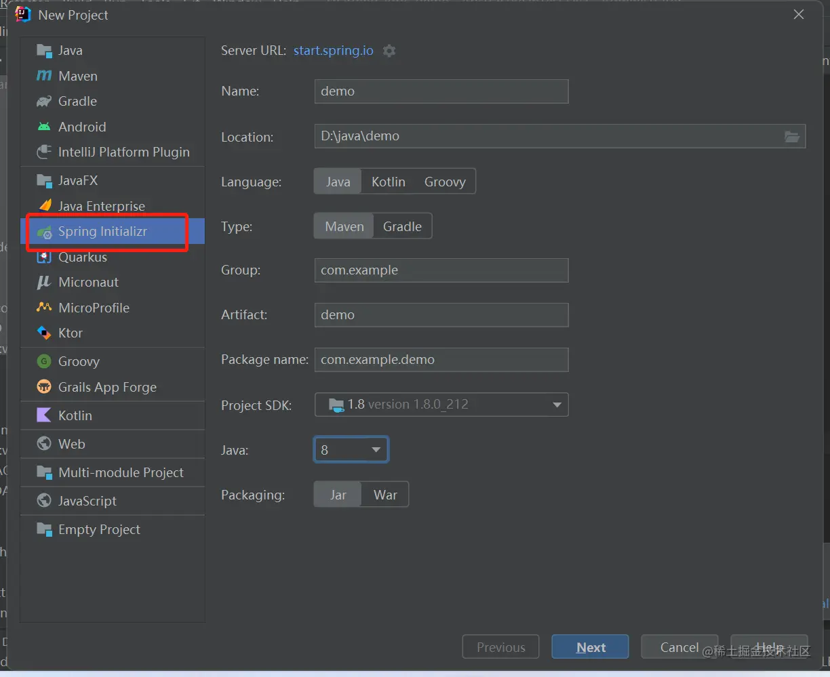Open the start.spring.io link
Viewport: 830px width, 677px height.
coord(333,51)
